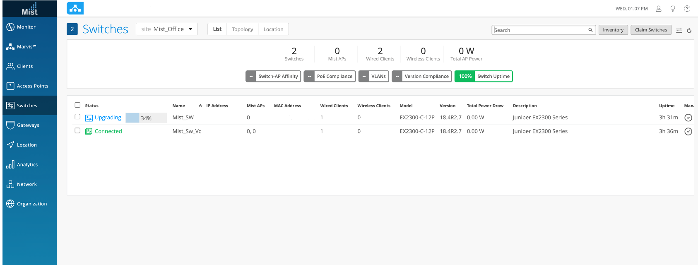Click the Connected status switch icon
Image resolution: width=698 pixels, height=265 pixels.
tap(89, 131)
